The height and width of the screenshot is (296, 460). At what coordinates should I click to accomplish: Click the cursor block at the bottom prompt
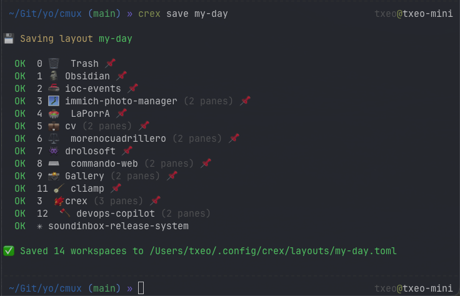[x=141, y=288]
